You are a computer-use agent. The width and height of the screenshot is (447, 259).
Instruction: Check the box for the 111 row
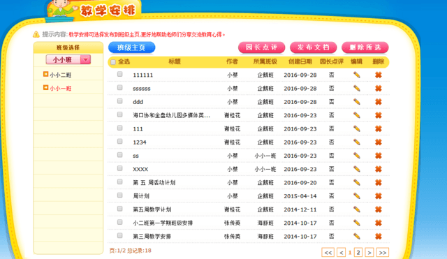point(119,128)
